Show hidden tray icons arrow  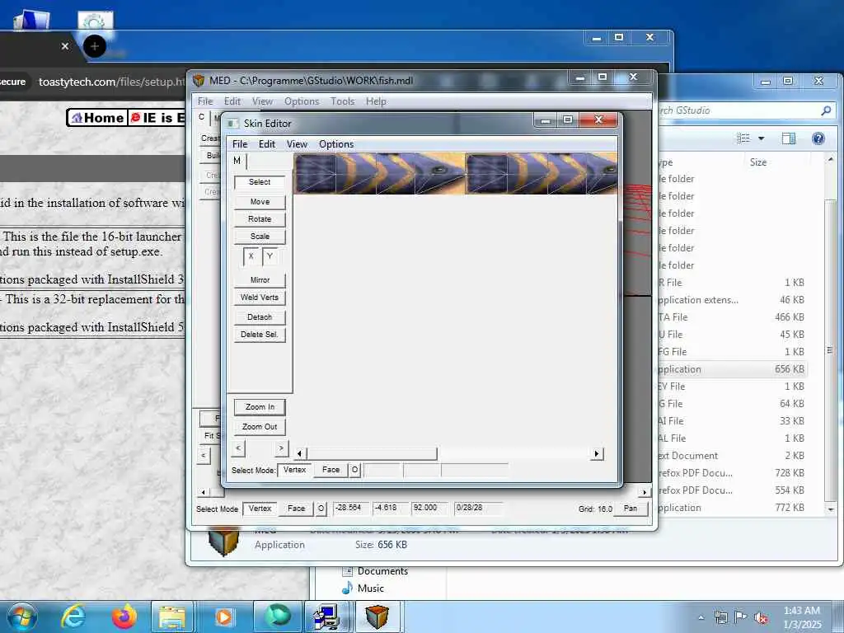point(701,617)
